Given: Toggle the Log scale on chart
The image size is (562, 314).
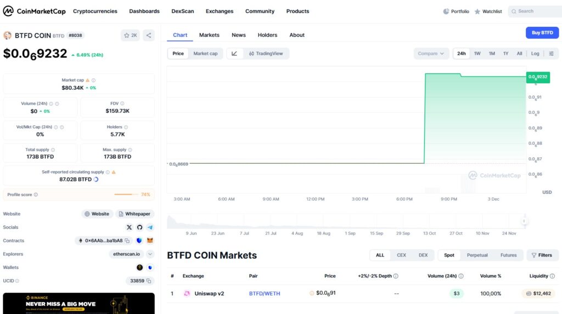Looking at the screenshot, I should pyautogui.click(x=535, y=54).
